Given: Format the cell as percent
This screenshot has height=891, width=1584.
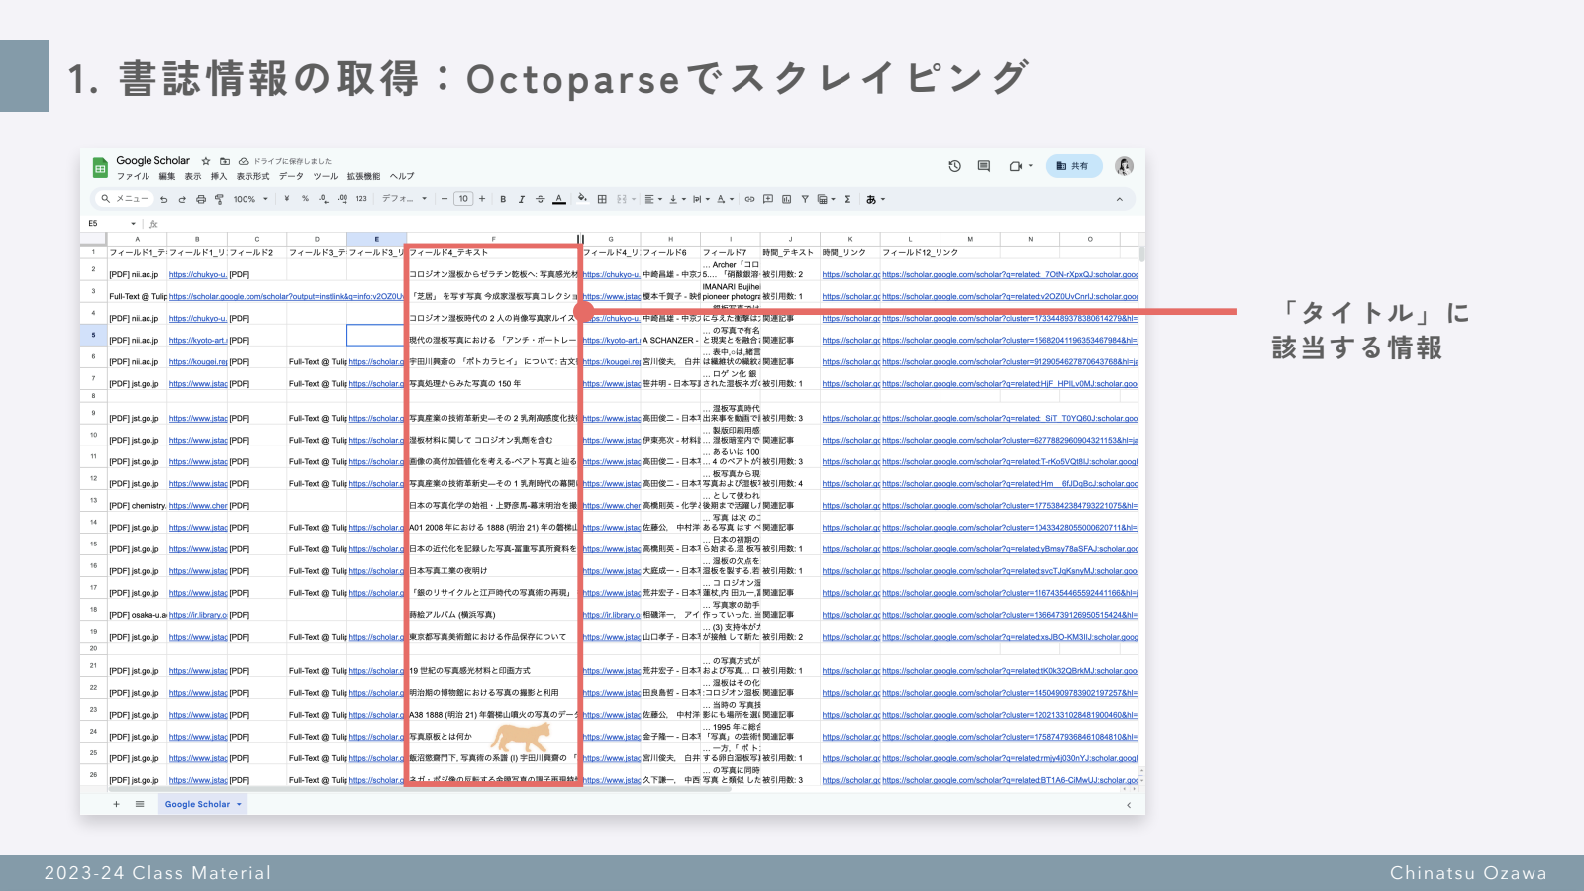Looking at the screenshot, I should pos(305,199).
